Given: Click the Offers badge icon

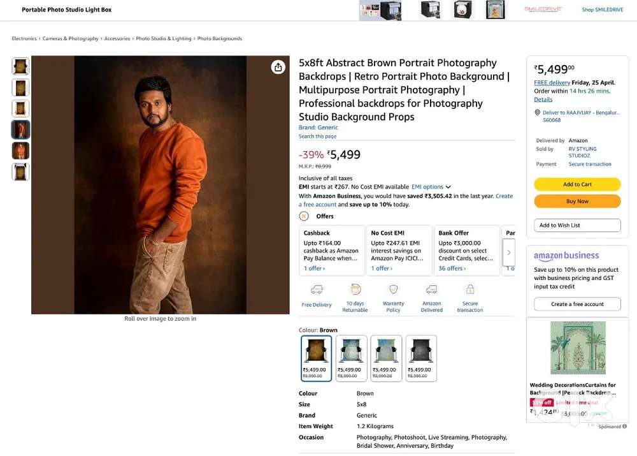Looking at the screenshot, I should point(304,216).
